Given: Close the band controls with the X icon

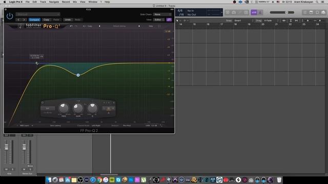Looking at the screenshot, I should 114,103.
